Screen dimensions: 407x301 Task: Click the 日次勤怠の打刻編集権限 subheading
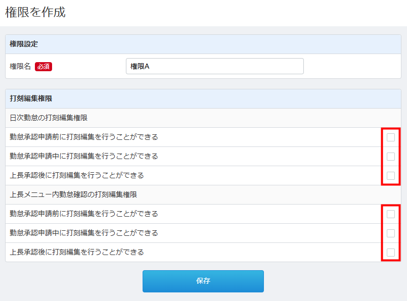pos(49,118)
